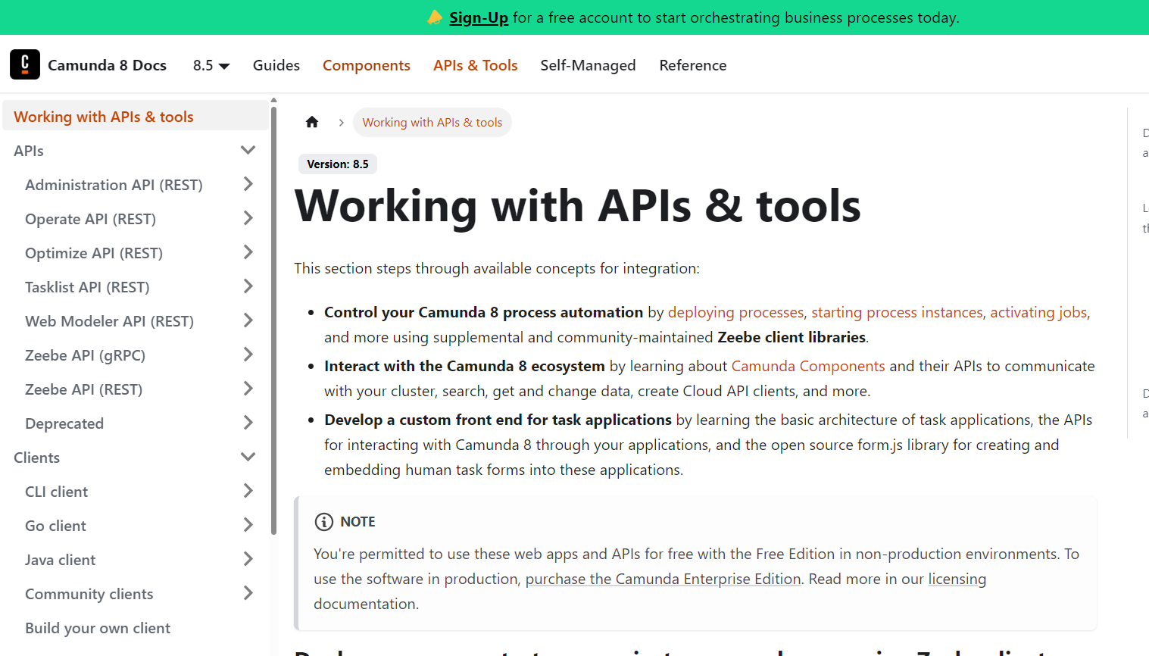Expand Tasklist API (REST) chevron

coord(248,286)
